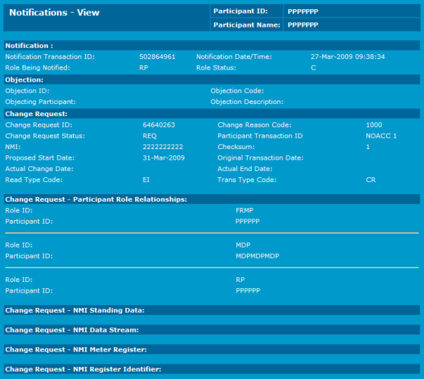Expand the Change Request - NMI Meter Register section
Image resolution: width=424 pixels, height=379 pixels.
pos(76,349)
